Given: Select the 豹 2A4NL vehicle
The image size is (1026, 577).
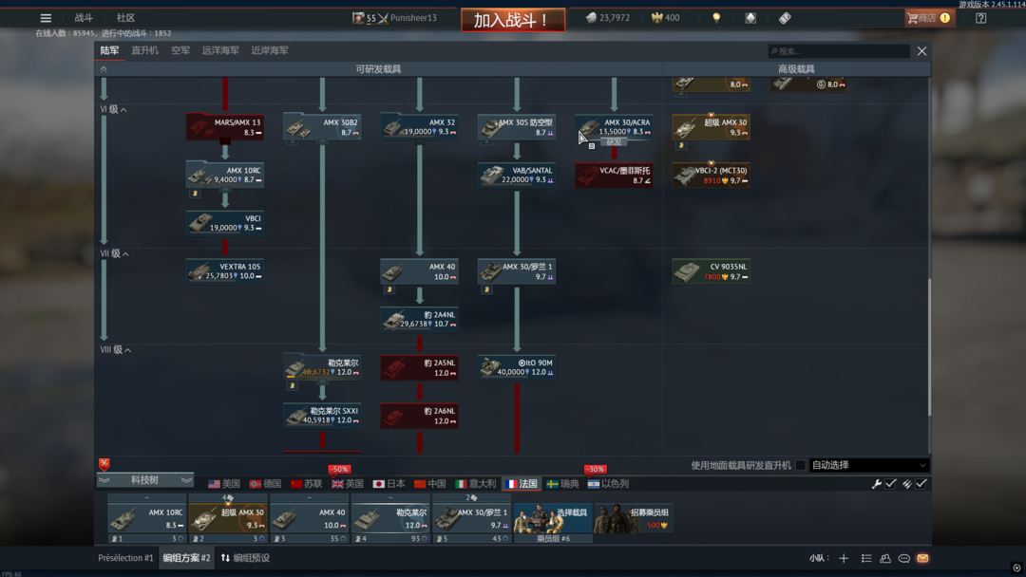Looking at the screenshot, I should pyautogui.click(x=420, y=319).
